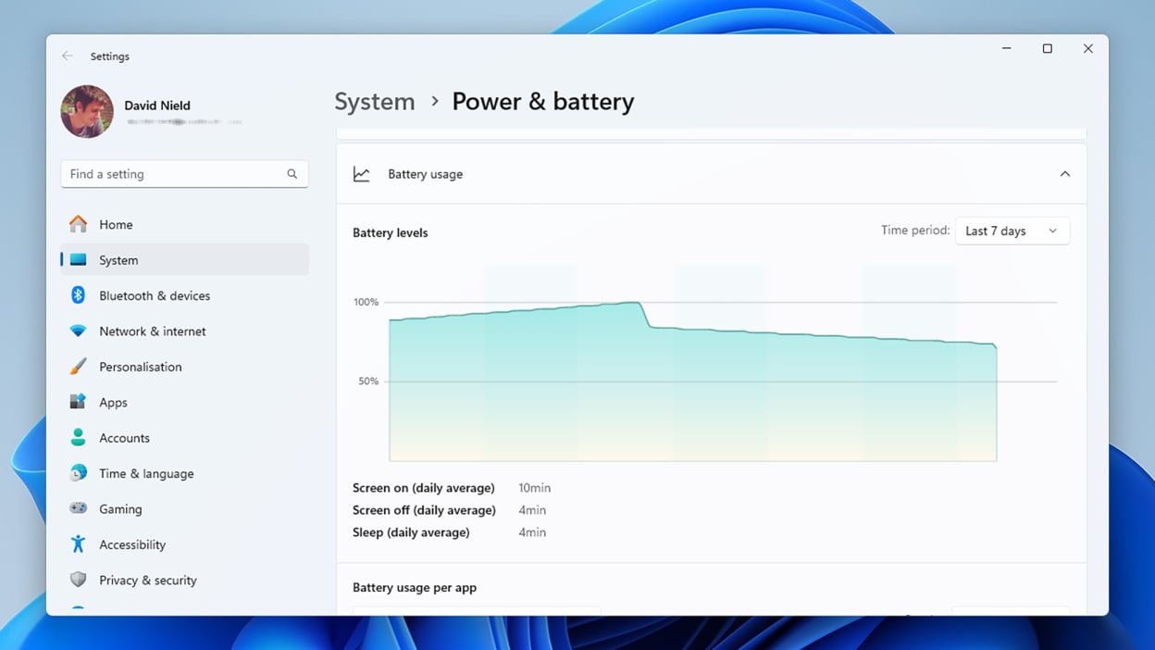Select the Accounts icon
This screenshot has height=650, width=1155.
click(x=79, y=437)
